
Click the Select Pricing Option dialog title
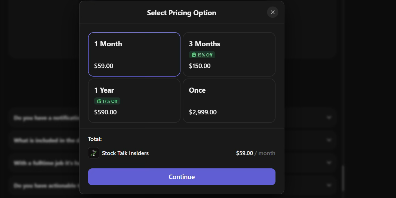click(x=181, y=12)
